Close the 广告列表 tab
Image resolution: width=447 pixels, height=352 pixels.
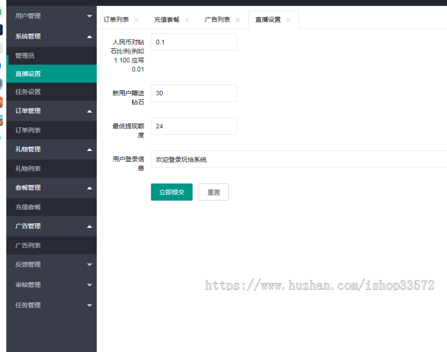coord(238,20)
